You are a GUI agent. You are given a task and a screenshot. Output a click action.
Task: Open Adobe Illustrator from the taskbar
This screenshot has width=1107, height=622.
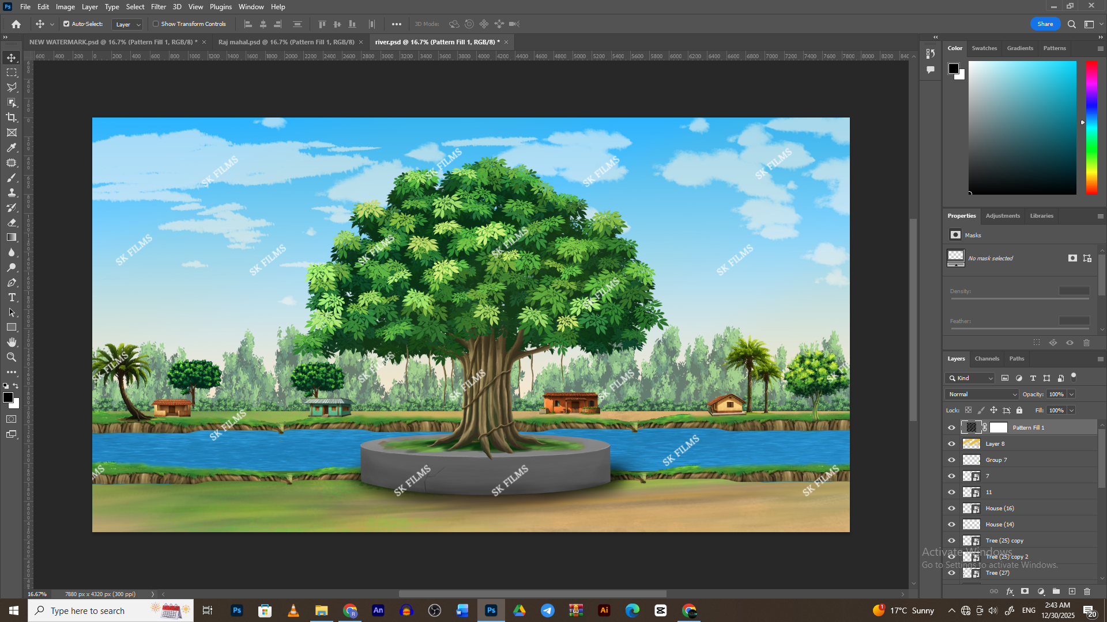pos(604,610)
